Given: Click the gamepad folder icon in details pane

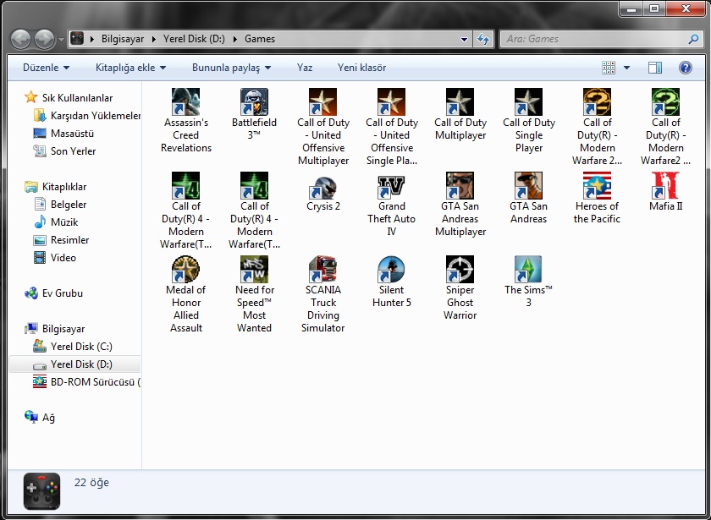Looking at the screenshot, I should coord(41,491).
